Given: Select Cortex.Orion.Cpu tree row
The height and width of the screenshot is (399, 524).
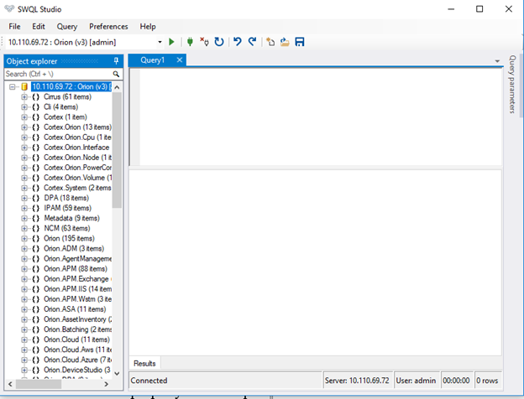Looking at the screenshot, I should pos(77,137).
